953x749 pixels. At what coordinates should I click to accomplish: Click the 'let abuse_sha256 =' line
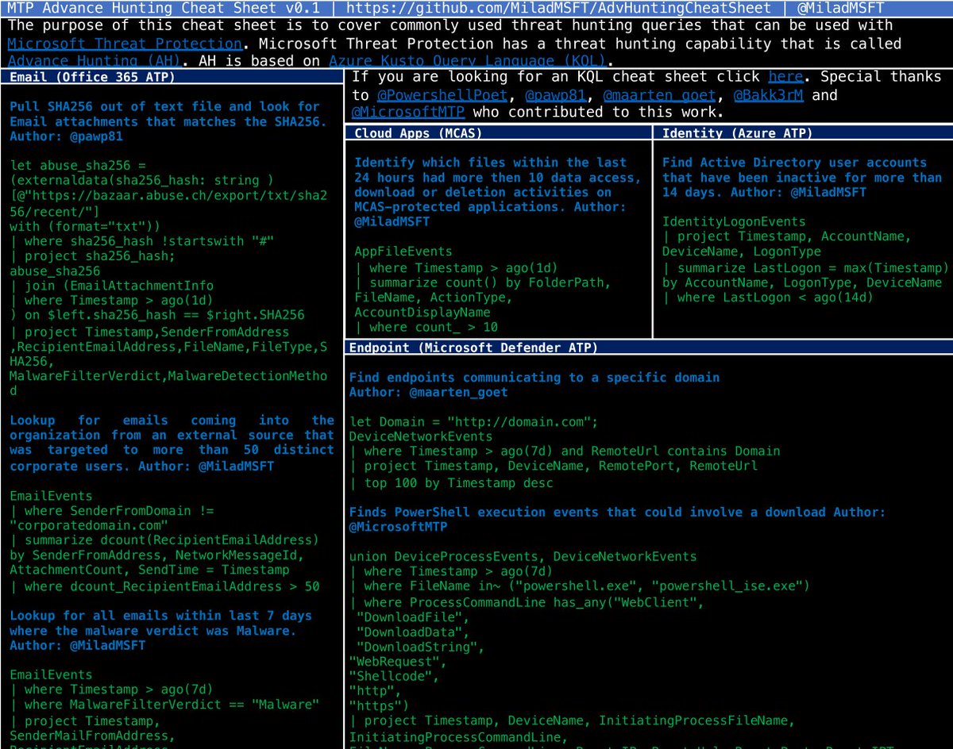pos(79,166)
